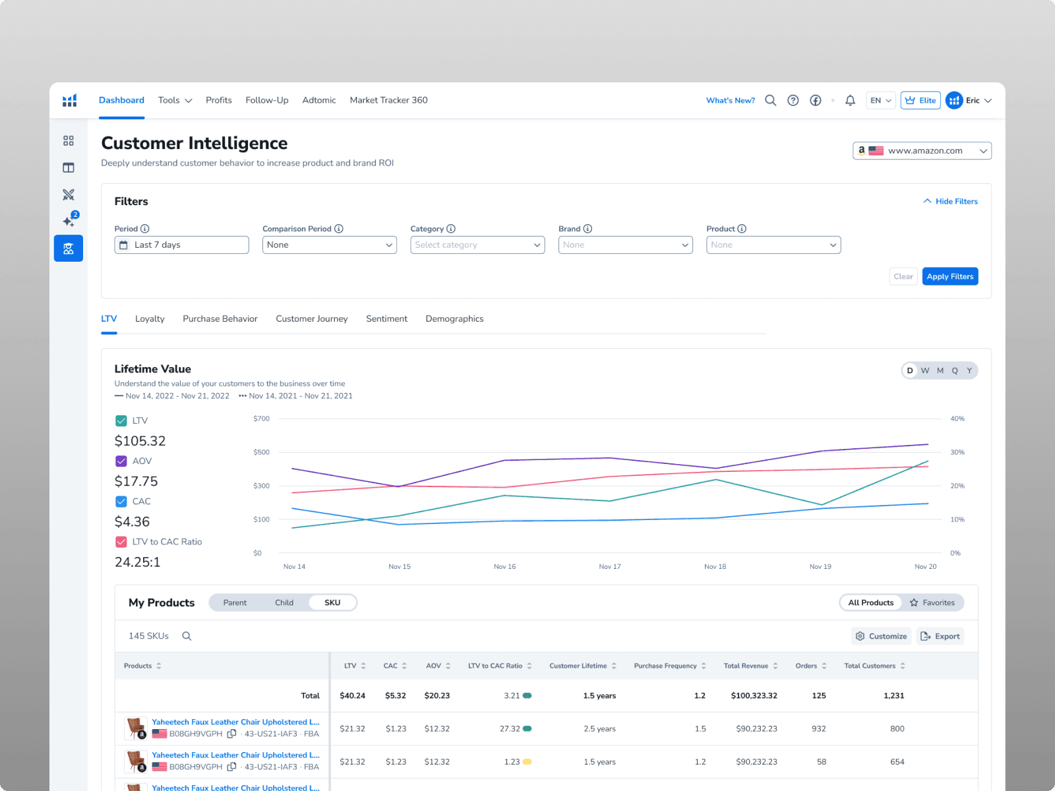1055x791 pixels.
Task: Open the columns layout icon in sidebar
Action: pos(69,167)
